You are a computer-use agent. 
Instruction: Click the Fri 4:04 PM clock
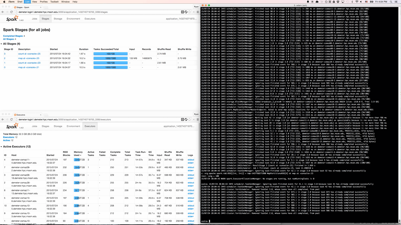pos(381,2)
